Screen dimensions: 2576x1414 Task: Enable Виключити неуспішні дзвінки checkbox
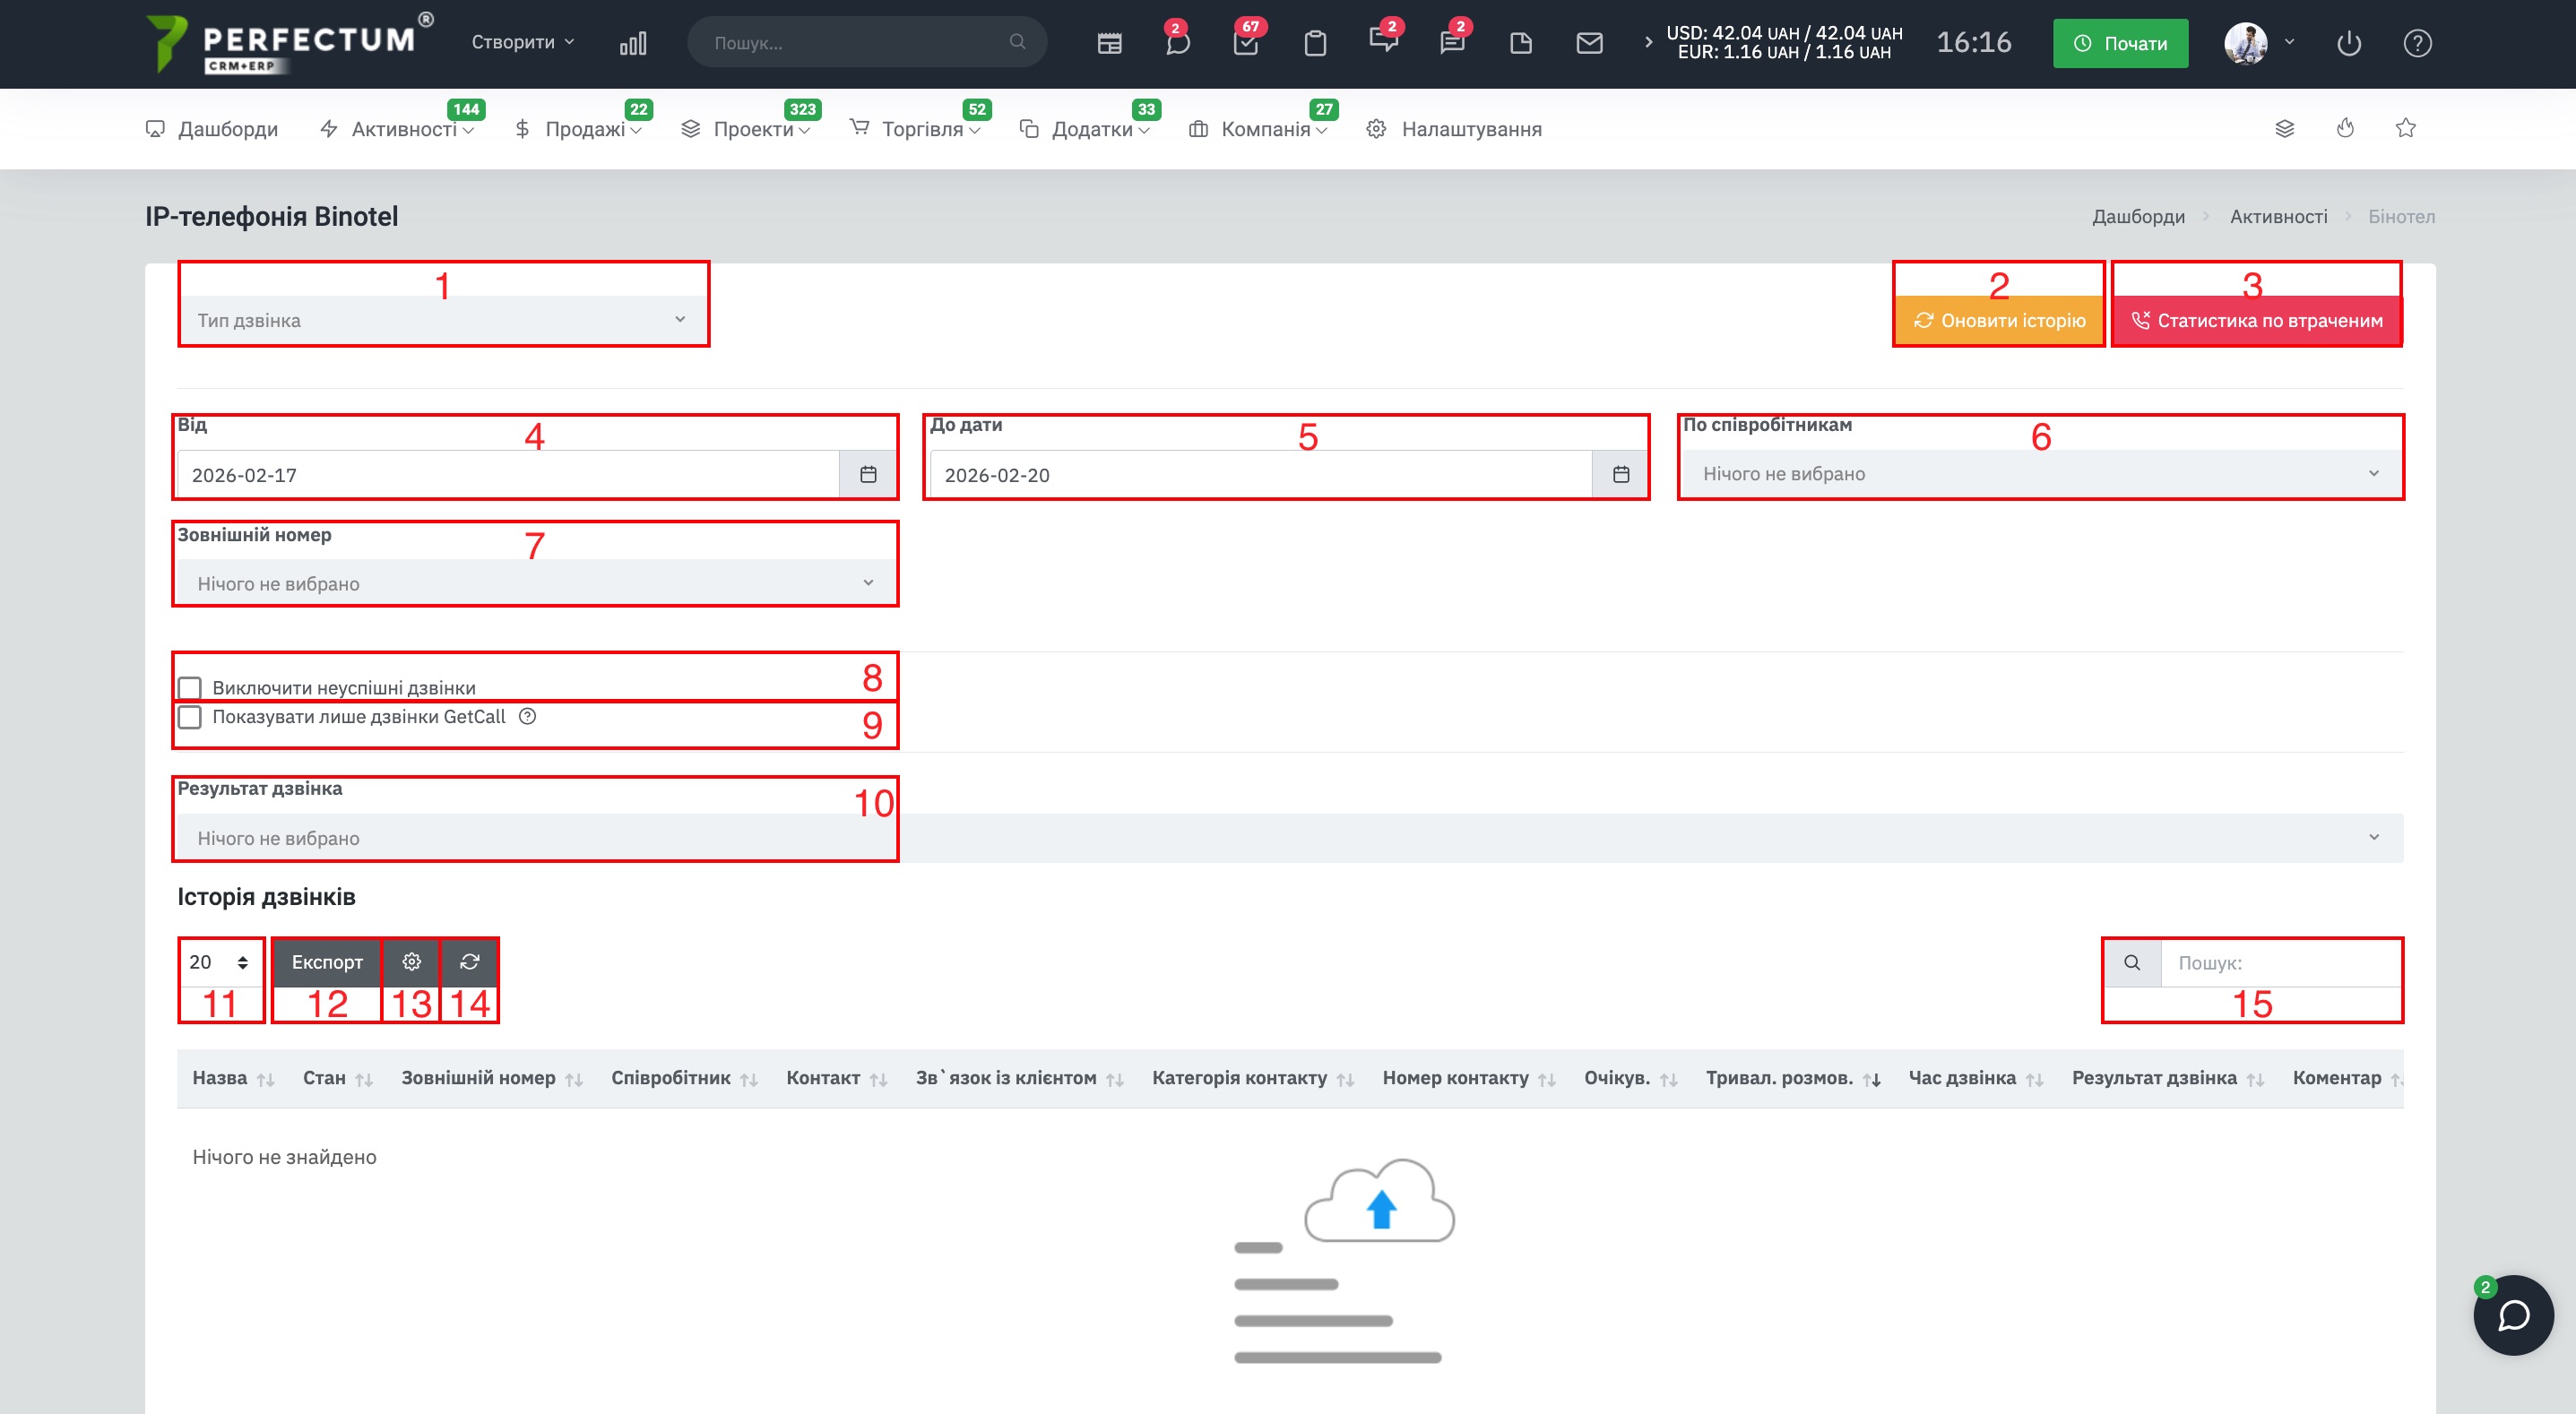(x=189, y=688)
